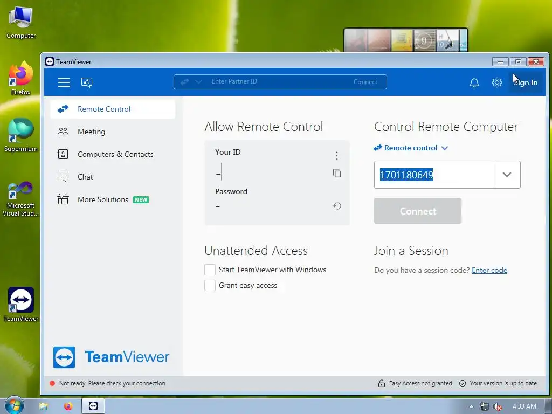Toggle Grant easy access checkbox

tap(210, 285)
